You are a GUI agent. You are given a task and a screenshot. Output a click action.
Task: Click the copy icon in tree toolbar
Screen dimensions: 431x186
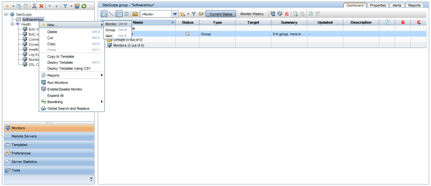coord(19,6)
